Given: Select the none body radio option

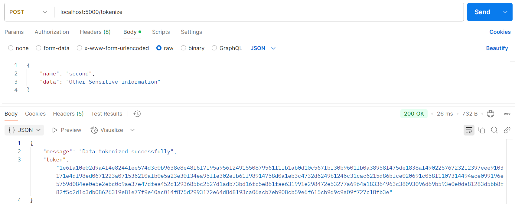Looking at the screenshot, I should pos(11,48).
